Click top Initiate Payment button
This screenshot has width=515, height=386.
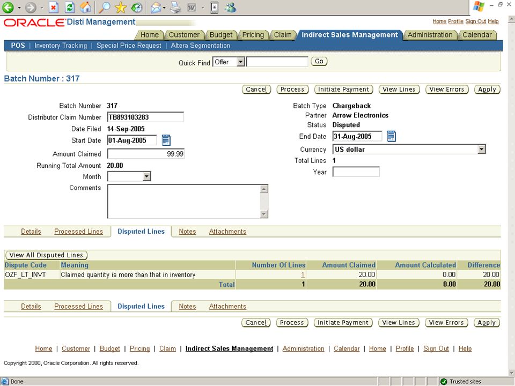coord(343,90)
